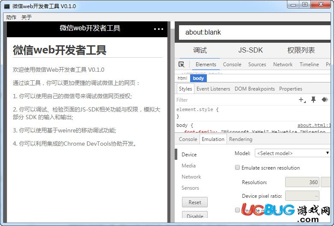Click the Resolution width field 360

pyautogui.click(x=302, y=182)
